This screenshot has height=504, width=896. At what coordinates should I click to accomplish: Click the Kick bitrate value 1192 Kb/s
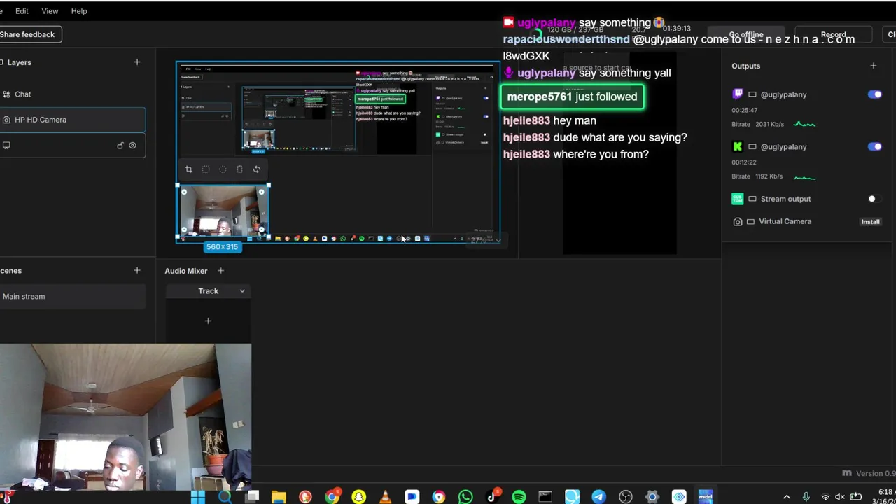769,176
